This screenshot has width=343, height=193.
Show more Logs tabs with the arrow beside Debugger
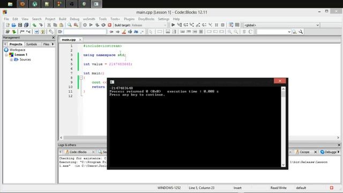tap(339, 152)
